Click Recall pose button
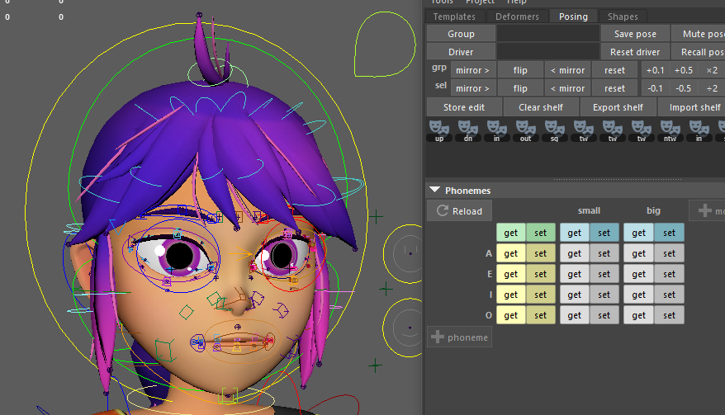Viewport: 725px width, 415px height. tap(699, 52)
